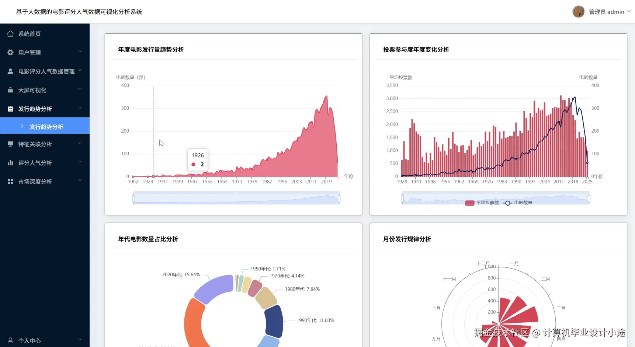Click the left zoom handle under the 投票参与度年度变化分析 chart
This screenshot has height=347, width=635.
click(402, 199)
